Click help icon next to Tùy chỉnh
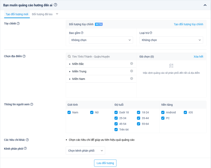Image resolution: width=211 pixels, height=168 pixels. coord(18,23)
